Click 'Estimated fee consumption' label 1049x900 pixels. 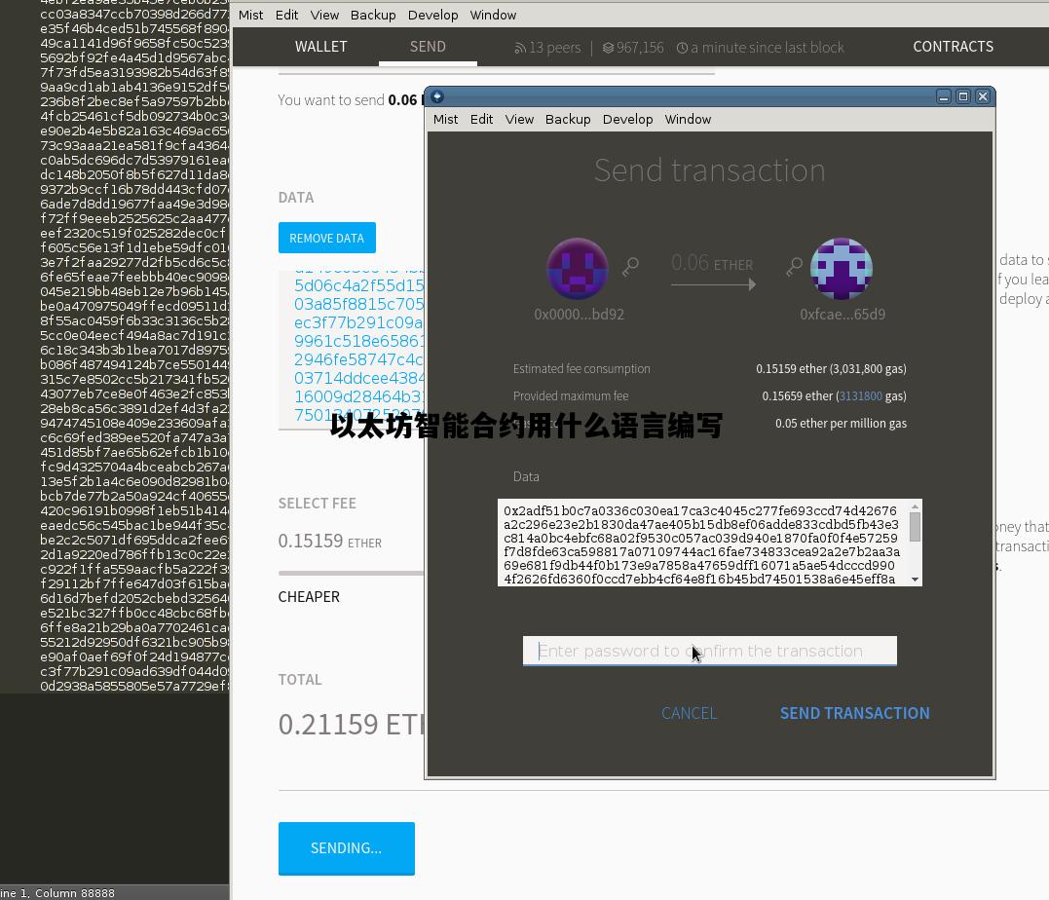click(581, 369)
